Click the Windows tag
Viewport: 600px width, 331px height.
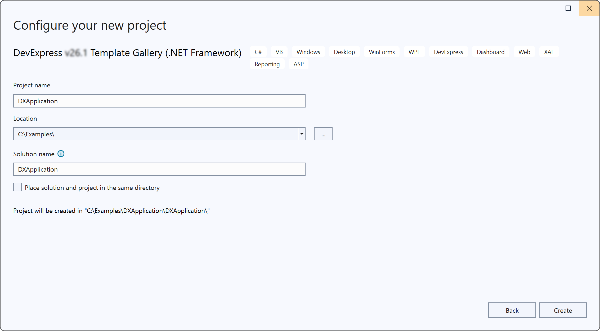point(308,52)
